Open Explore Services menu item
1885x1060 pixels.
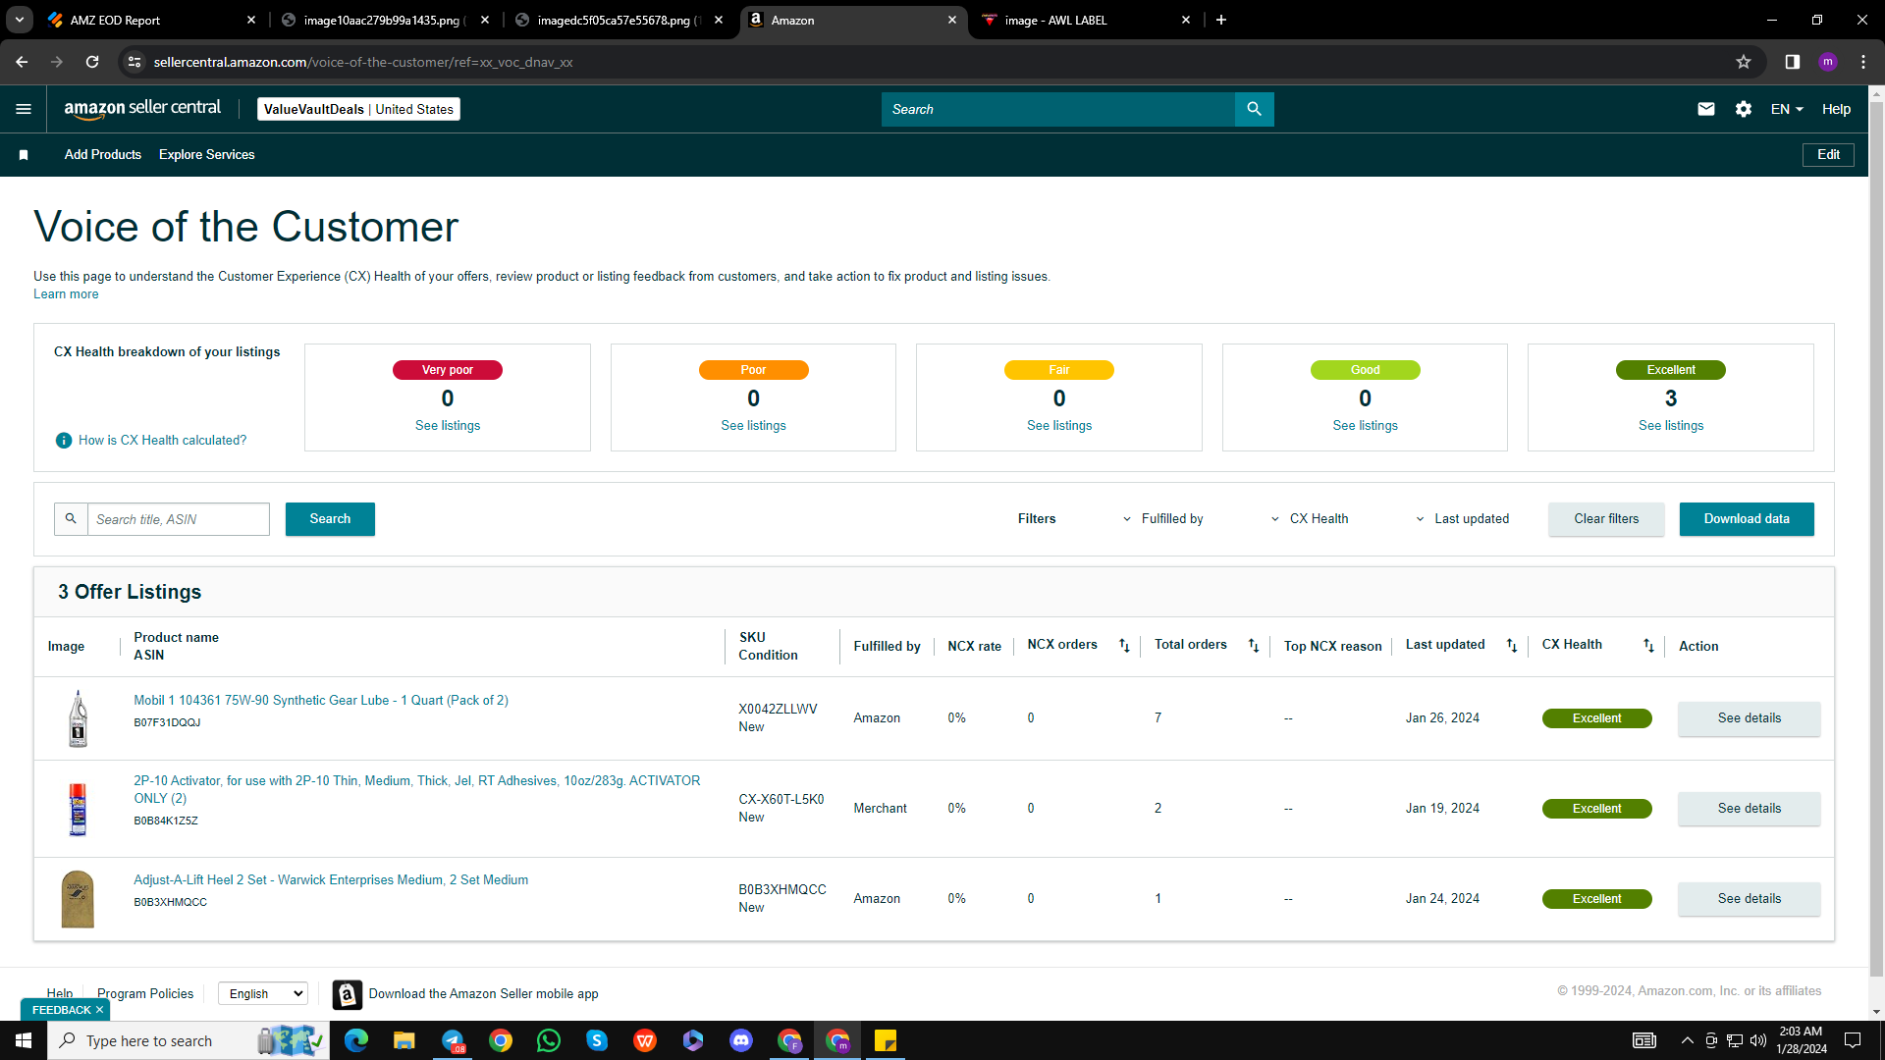[x=207, y=155]
